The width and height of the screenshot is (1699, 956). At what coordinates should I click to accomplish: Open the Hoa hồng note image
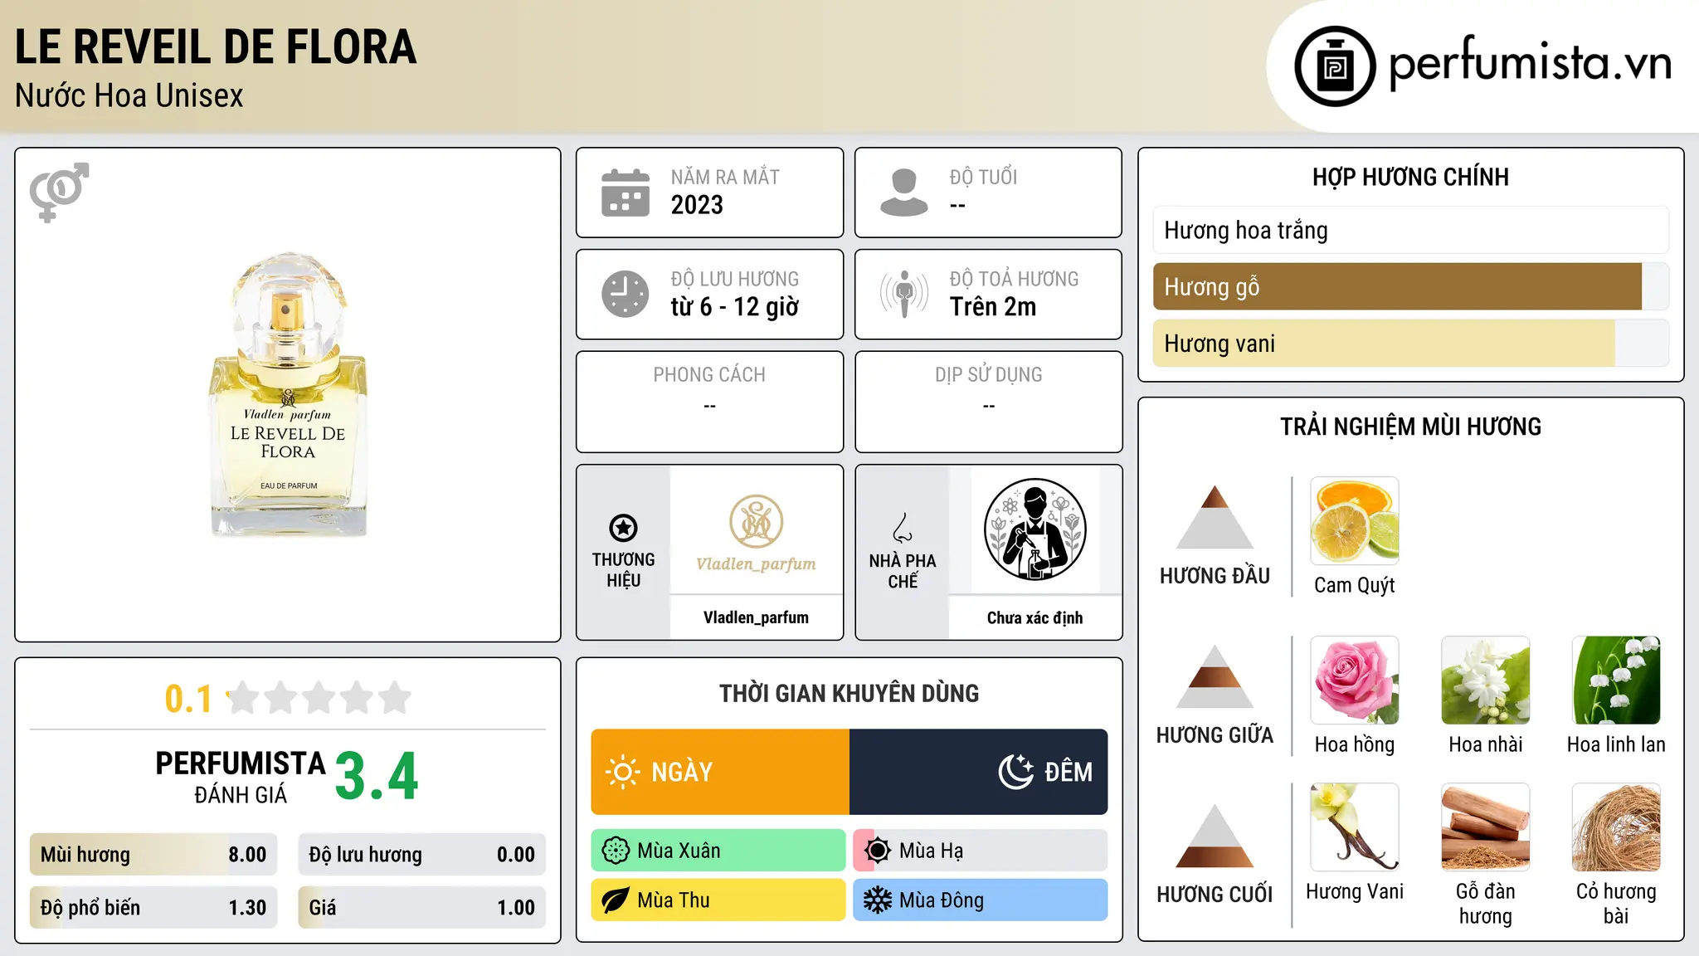[1355, 680]
